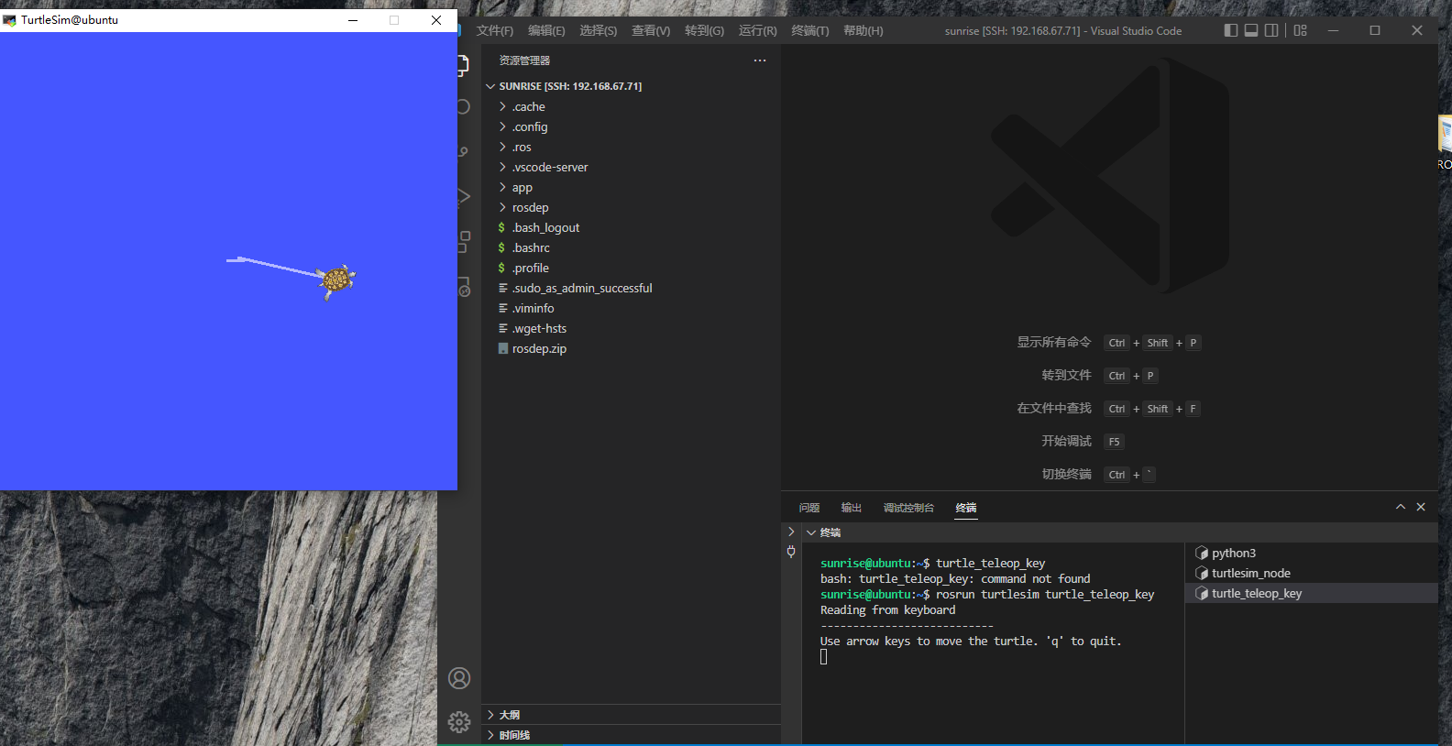Switch to the 输出 panel tab
1452x746 pixels.
click(852, 508)
